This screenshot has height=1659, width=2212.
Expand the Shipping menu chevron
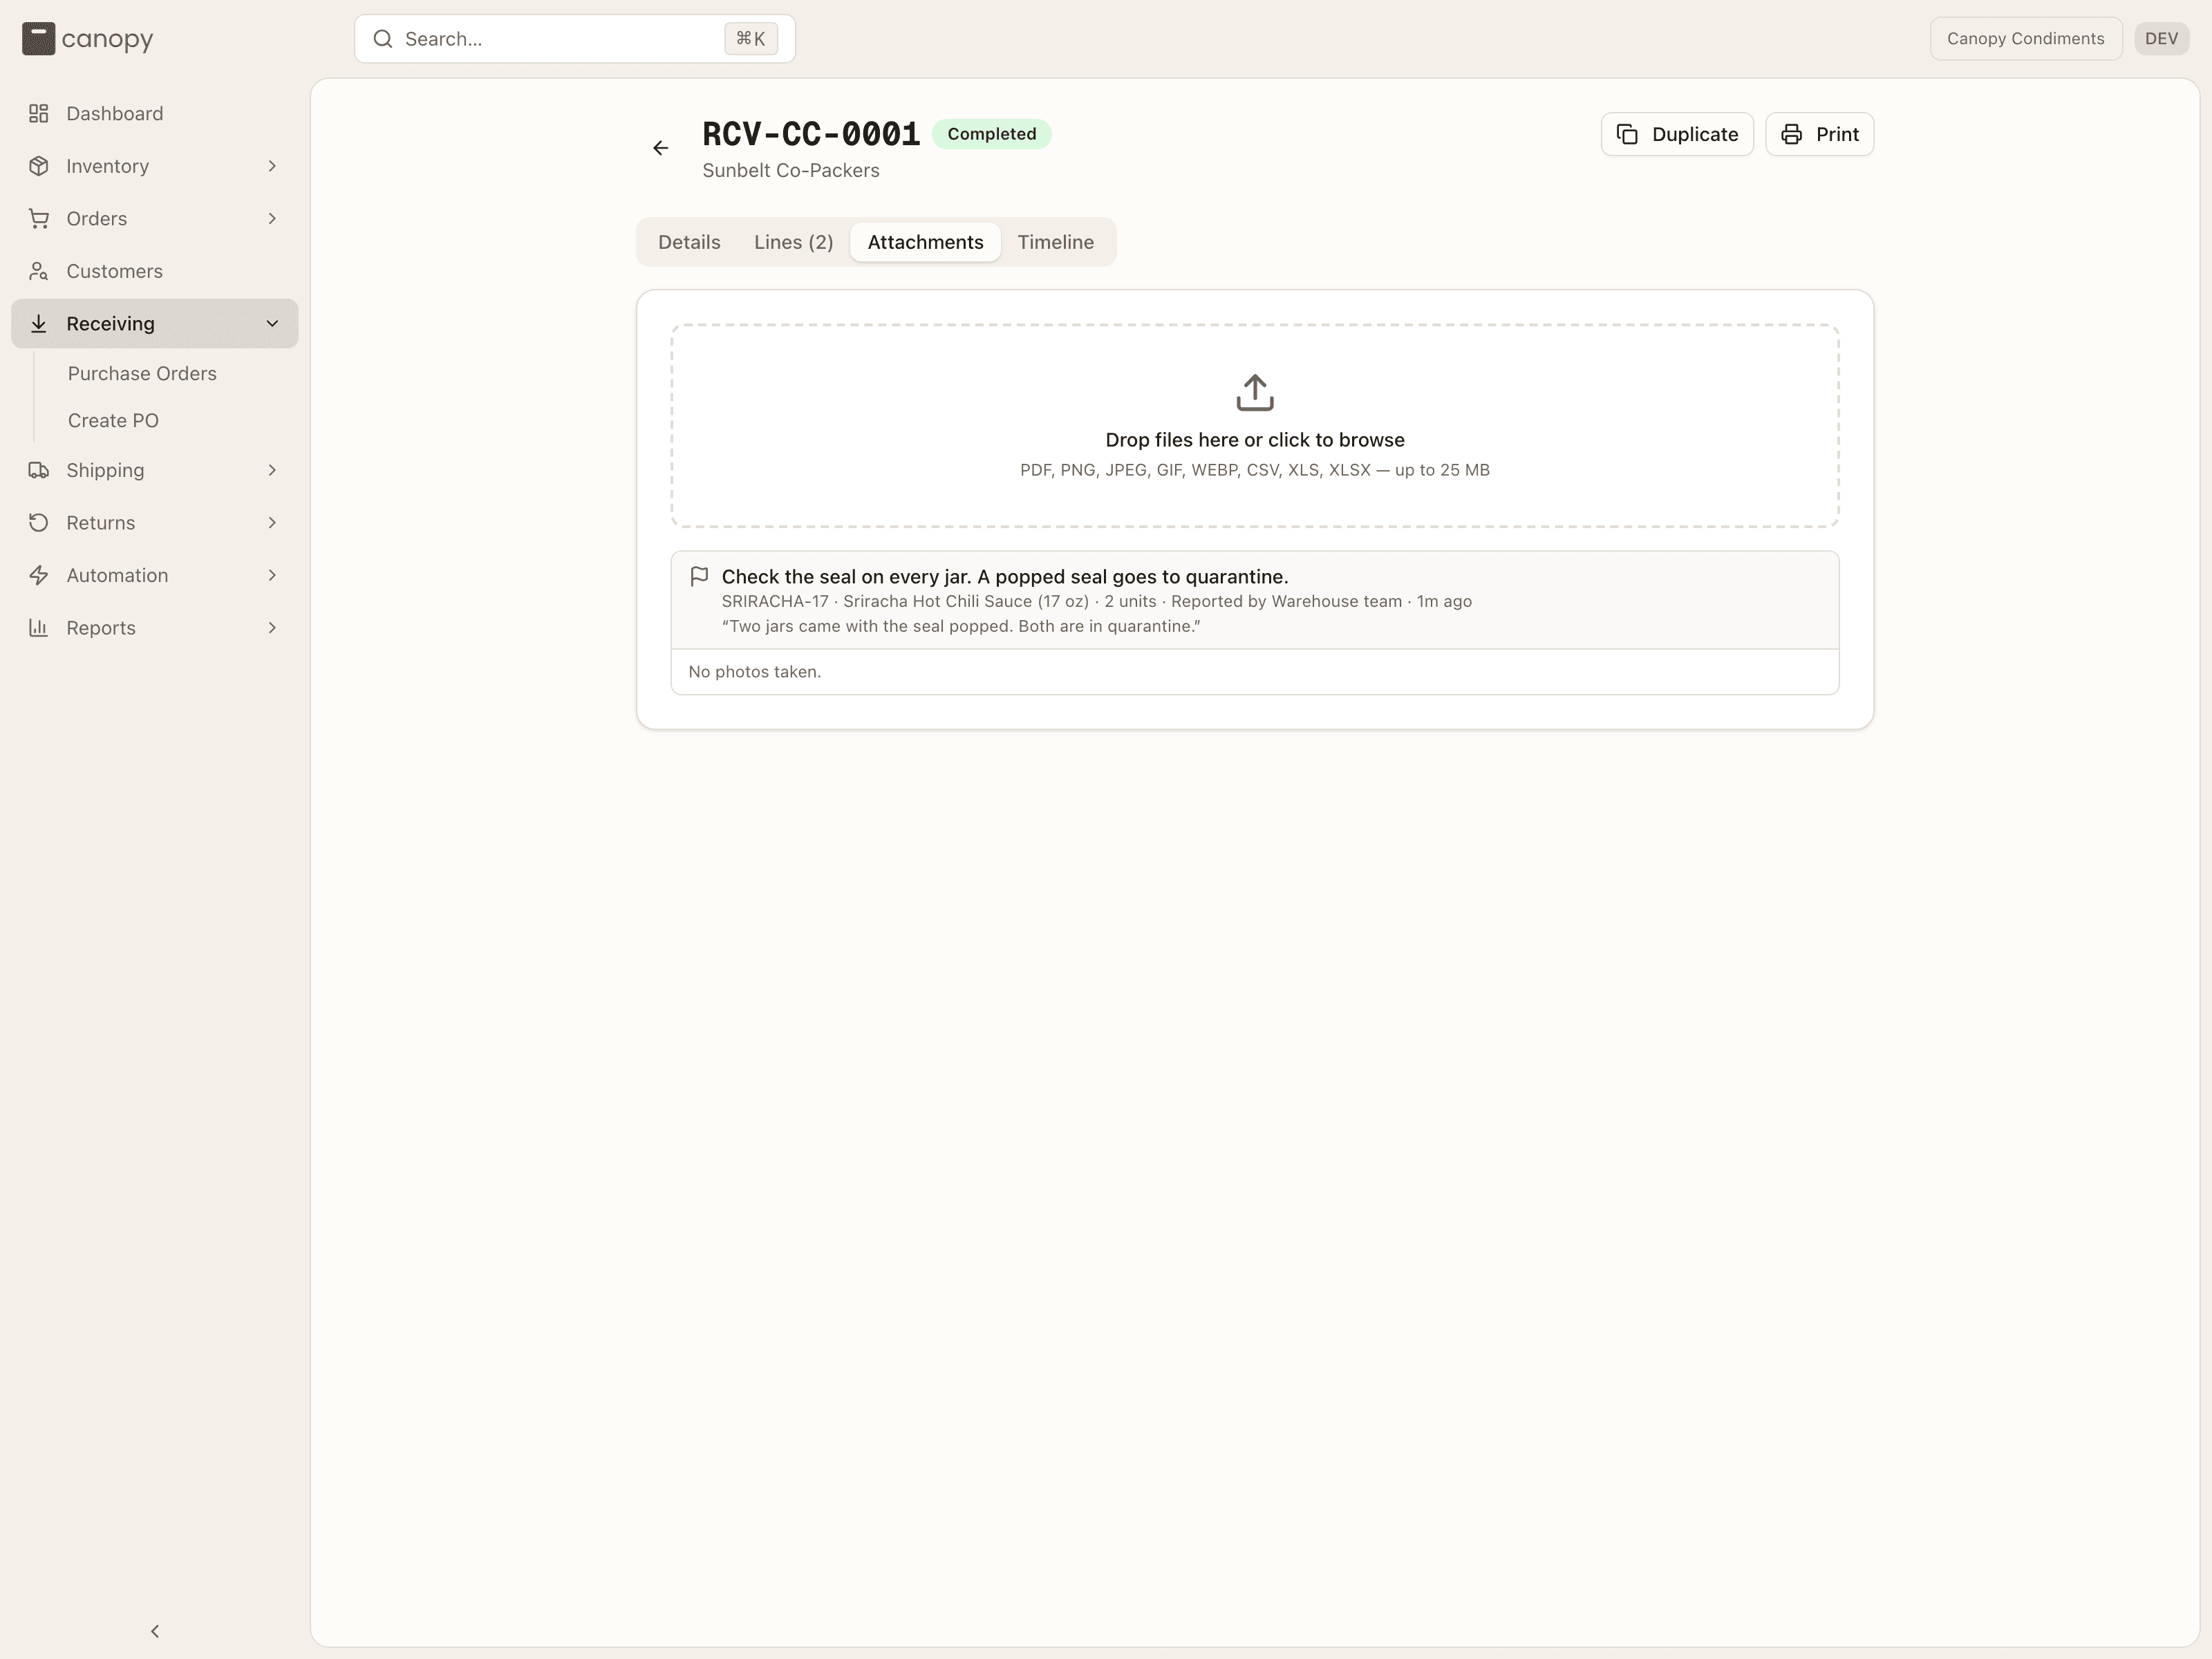(x=272, y=470)
